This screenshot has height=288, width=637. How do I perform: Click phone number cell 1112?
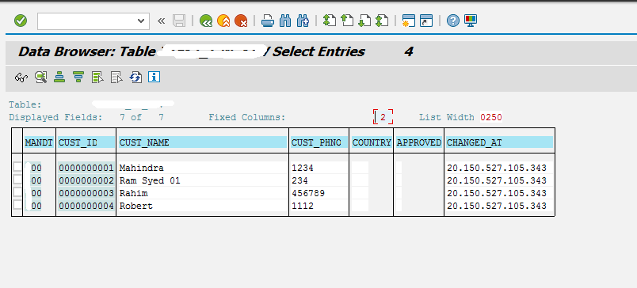(318, 206)
